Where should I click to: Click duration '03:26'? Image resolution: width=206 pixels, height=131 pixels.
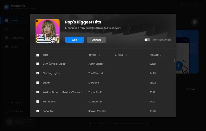[x=152, y=111]
